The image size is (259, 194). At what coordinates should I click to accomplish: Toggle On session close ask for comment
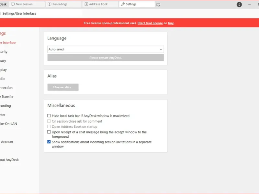49,121
